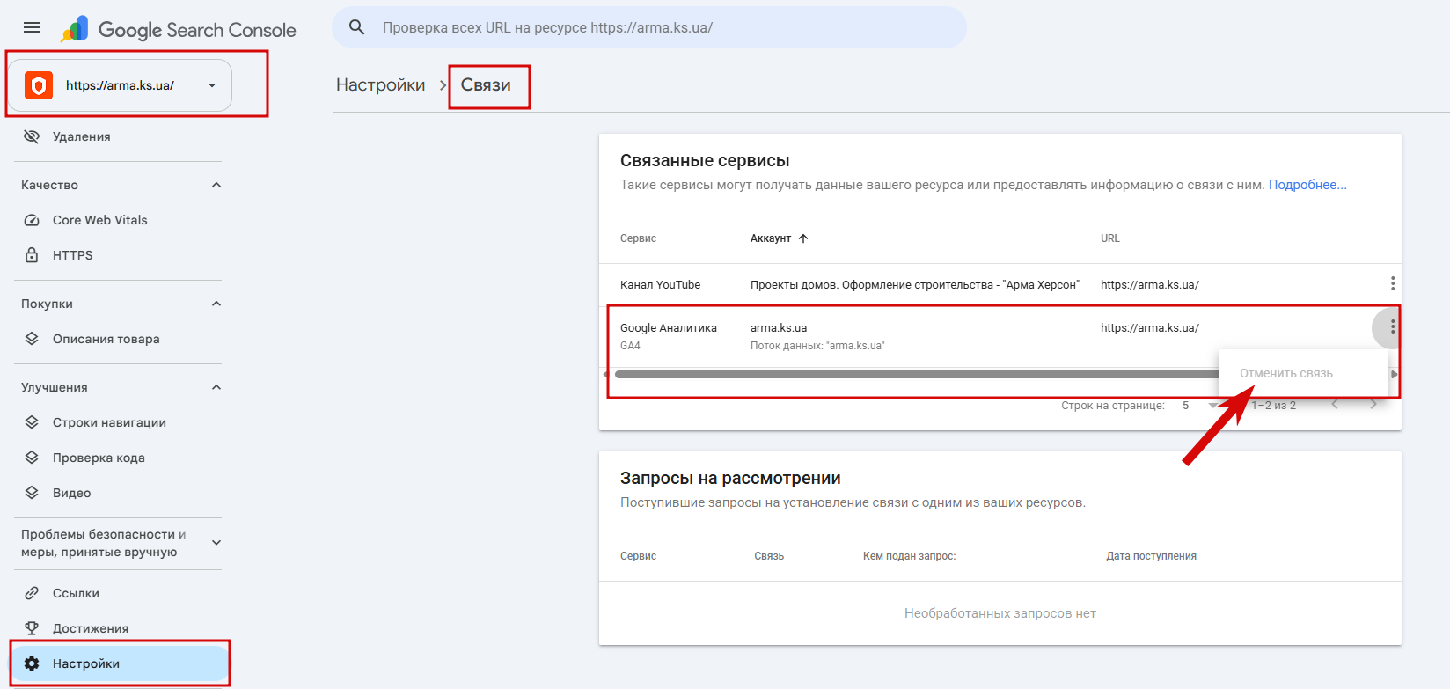
Task: Click the Канал YouTube service cell
Action: click(660, 285)
